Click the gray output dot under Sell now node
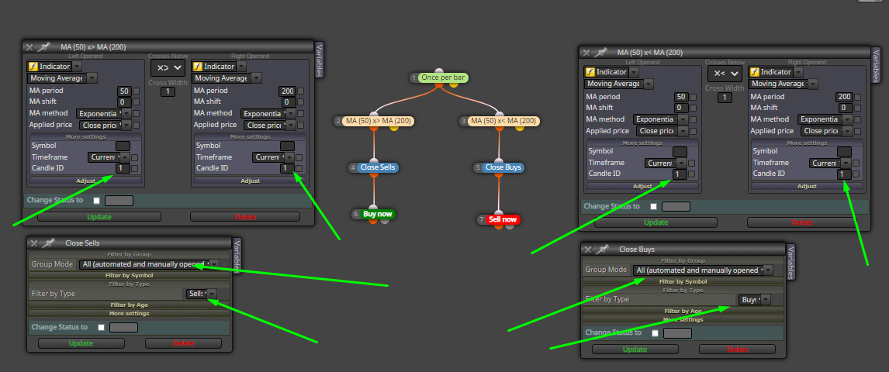 (x=510, y=226)
